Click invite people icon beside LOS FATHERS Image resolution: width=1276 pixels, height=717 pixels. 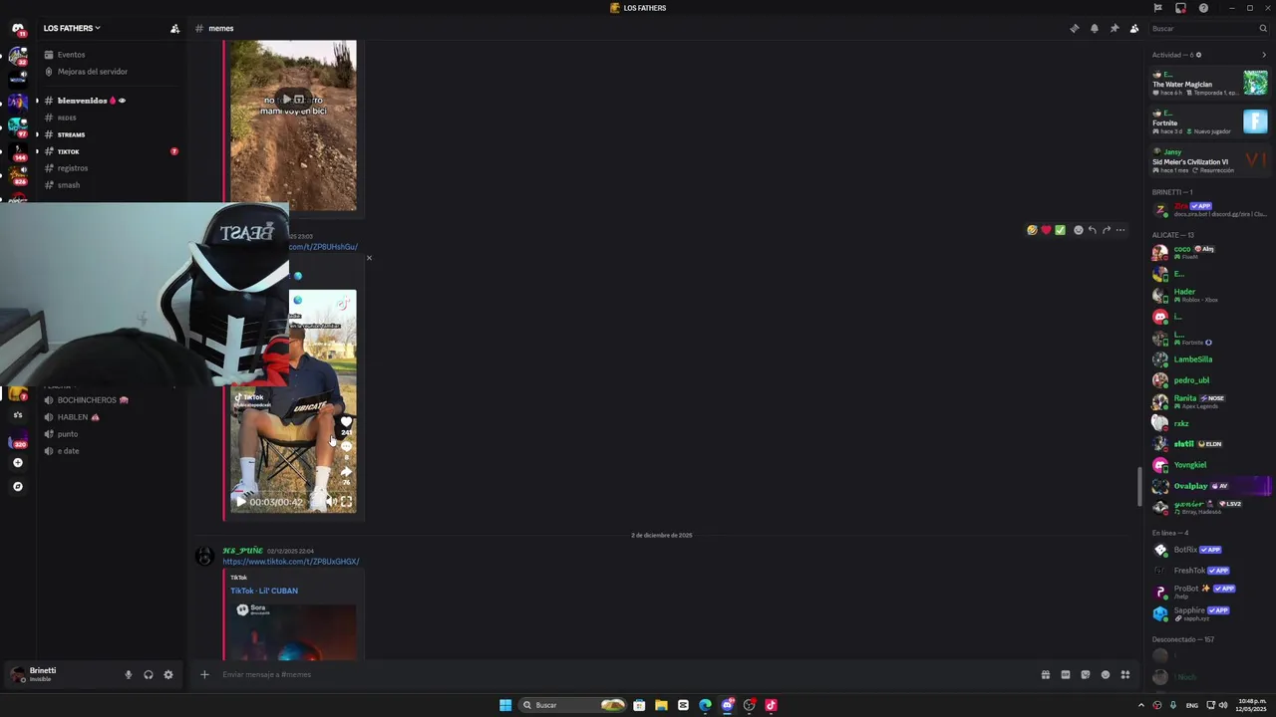[x=174, y=28]
